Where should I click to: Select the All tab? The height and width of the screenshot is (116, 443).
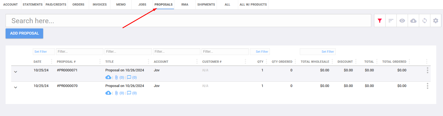(x=228, y=4)
